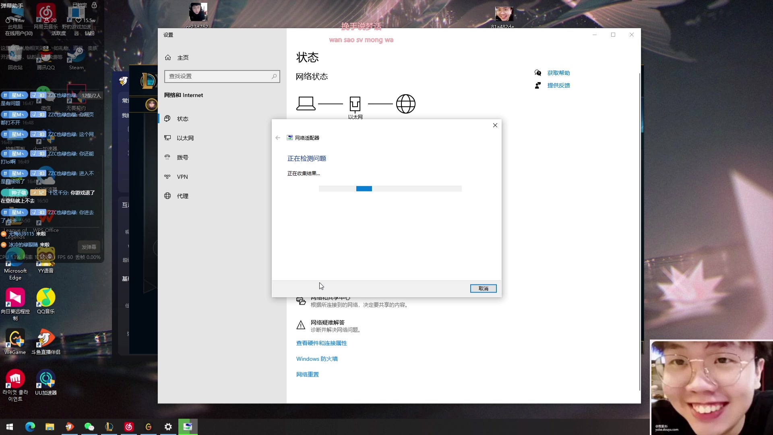
Task: Open Edge from the taskbar
Action: click(30, 427)
